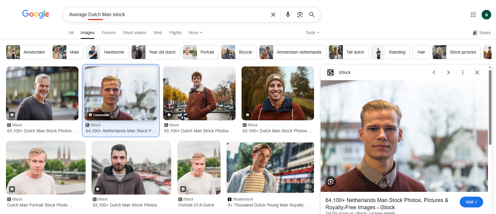Switch to the Short videos tab
The image size is (496, 214).
pos(134,33)
